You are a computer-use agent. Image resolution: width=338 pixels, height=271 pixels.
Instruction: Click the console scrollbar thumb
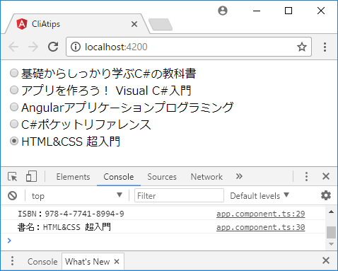331,232
